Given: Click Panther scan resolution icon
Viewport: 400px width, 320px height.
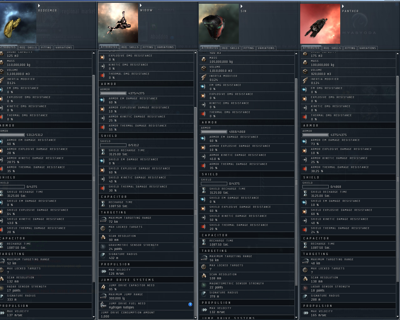Looking at the screenshot, I should point(305,279).
